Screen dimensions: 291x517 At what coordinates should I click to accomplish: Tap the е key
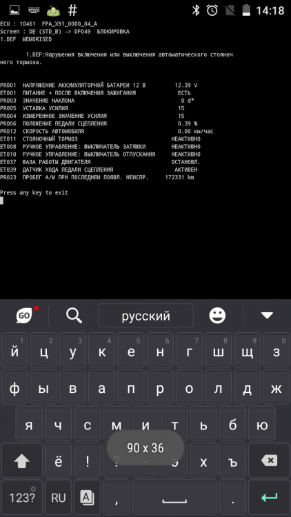point(131,350)
